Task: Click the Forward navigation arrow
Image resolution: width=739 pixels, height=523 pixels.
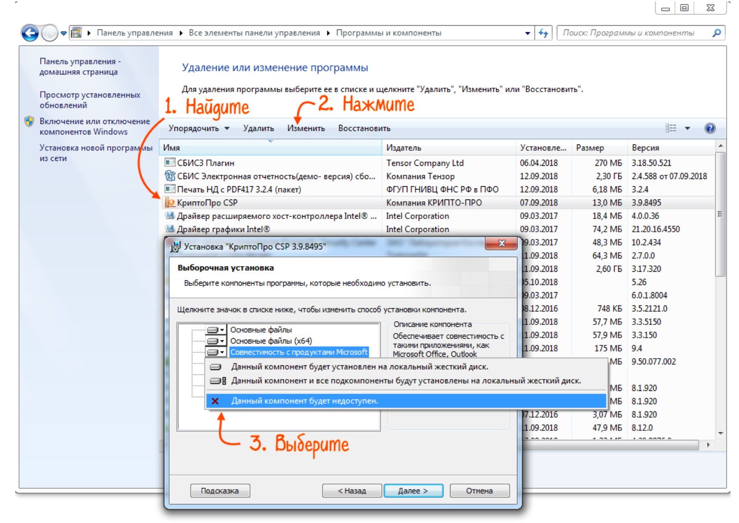Action: (49, 33)
